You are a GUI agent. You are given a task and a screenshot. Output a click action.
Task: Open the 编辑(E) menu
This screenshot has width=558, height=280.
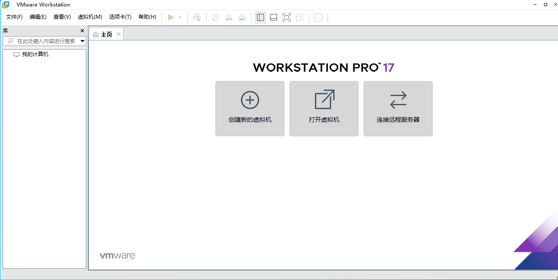(38, 17)
